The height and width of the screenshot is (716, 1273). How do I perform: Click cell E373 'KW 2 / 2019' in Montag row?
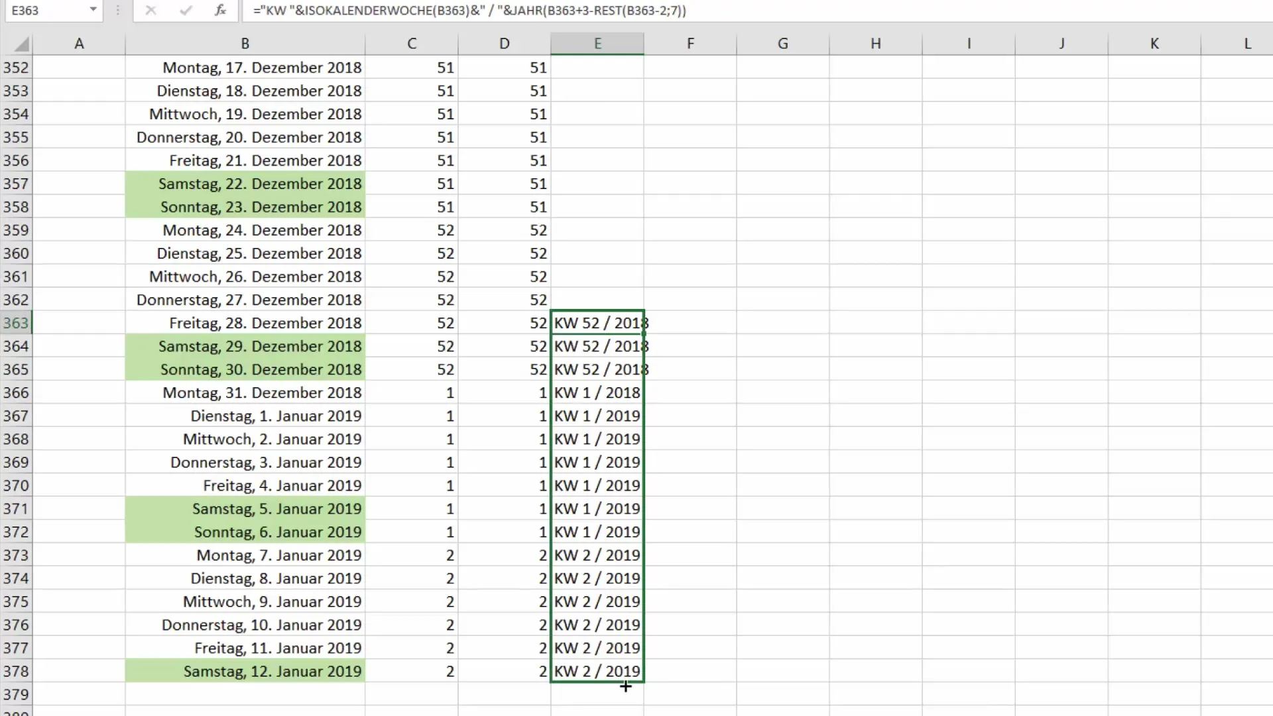click(597, 555)
